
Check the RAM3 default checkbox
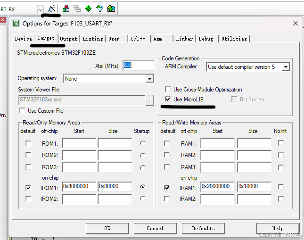tap(167, 167)
